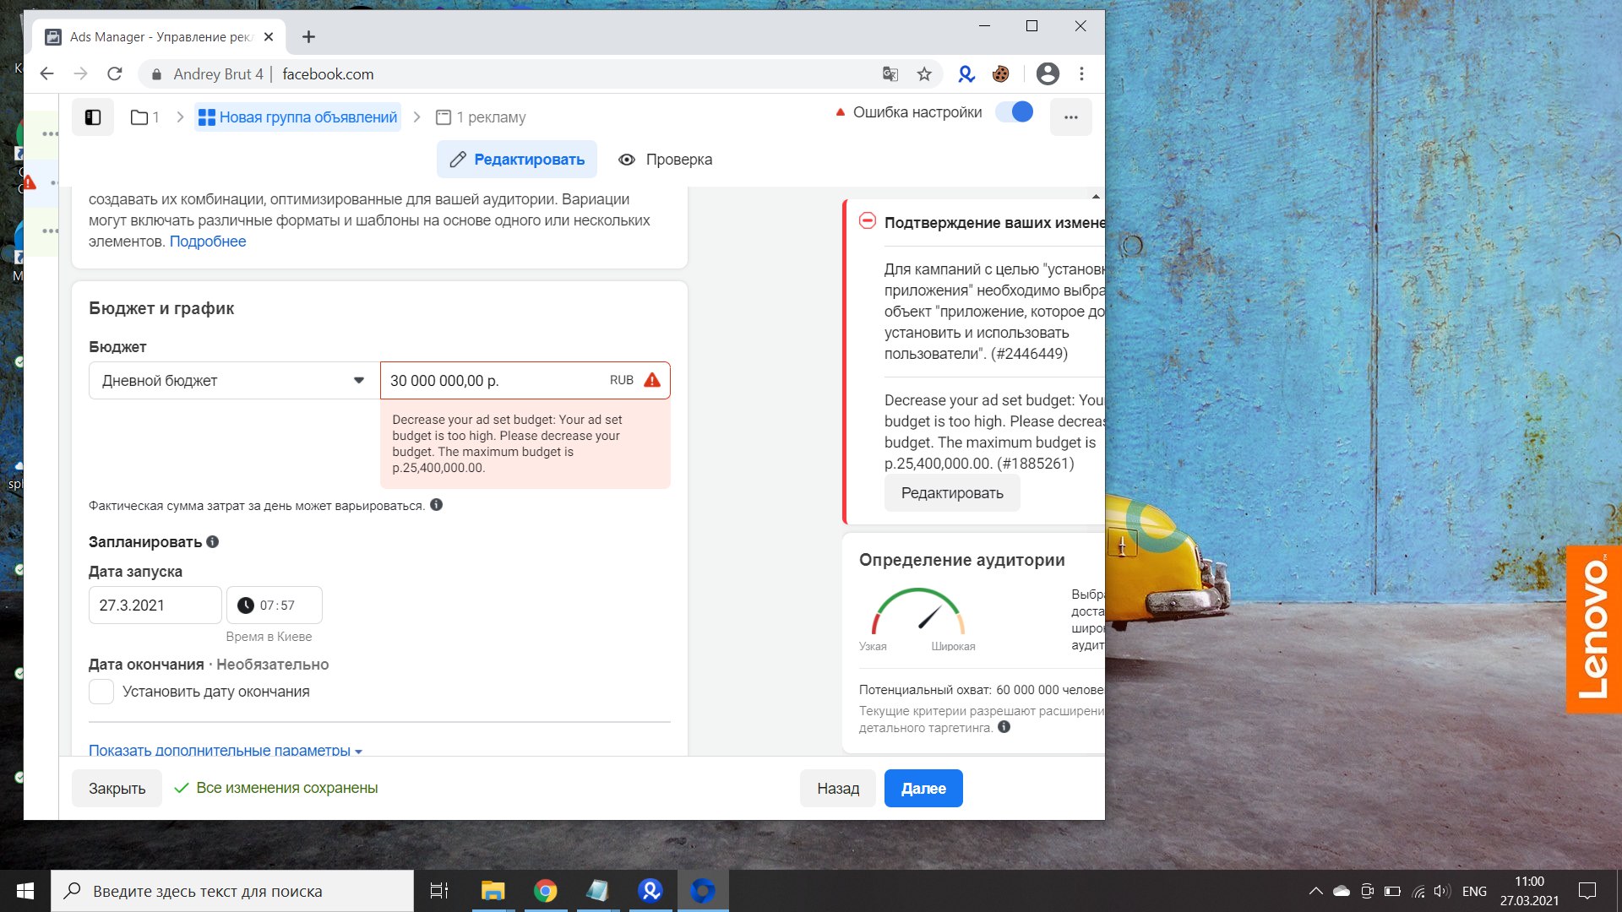The height and width of the screenshot is (912, 1622).
Task: Open the three-dot menu on first left sidebar row
Action: pos(50,133)
